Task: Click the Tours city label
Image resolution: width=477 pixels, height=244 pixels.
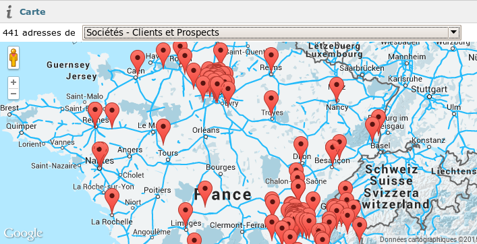Action: [x=168, y=153]
